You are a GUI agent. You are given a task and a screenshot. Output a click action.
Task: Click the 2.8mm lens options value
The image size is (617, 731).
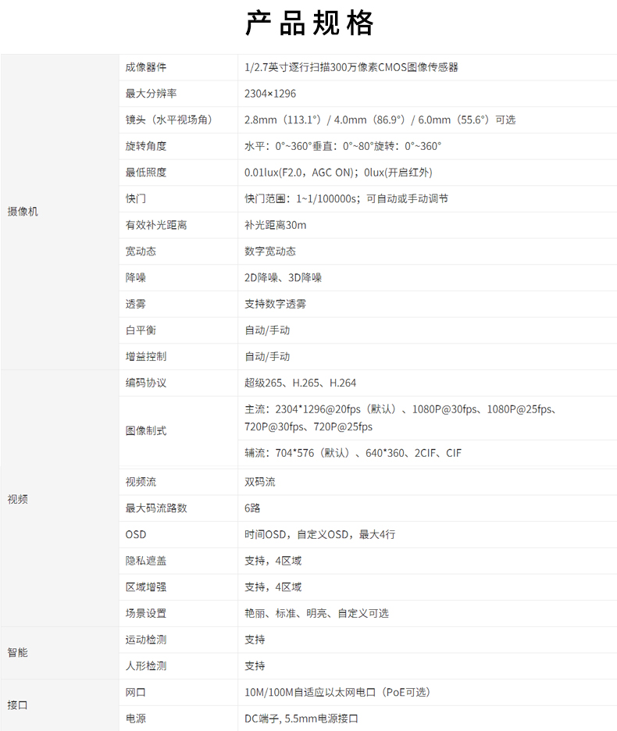pos(380,119)
